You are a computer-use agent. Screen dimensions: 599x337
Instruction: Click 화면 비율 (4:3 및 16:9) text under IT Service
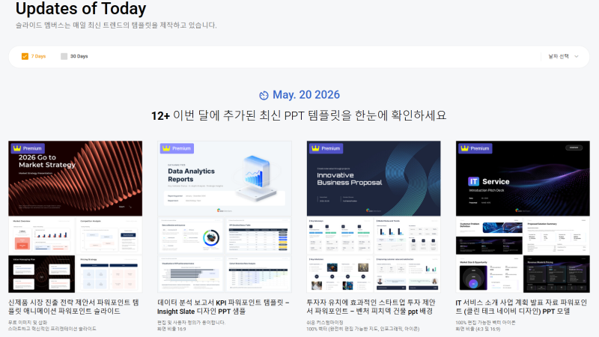pyautogui.click(x=478, y=329)
